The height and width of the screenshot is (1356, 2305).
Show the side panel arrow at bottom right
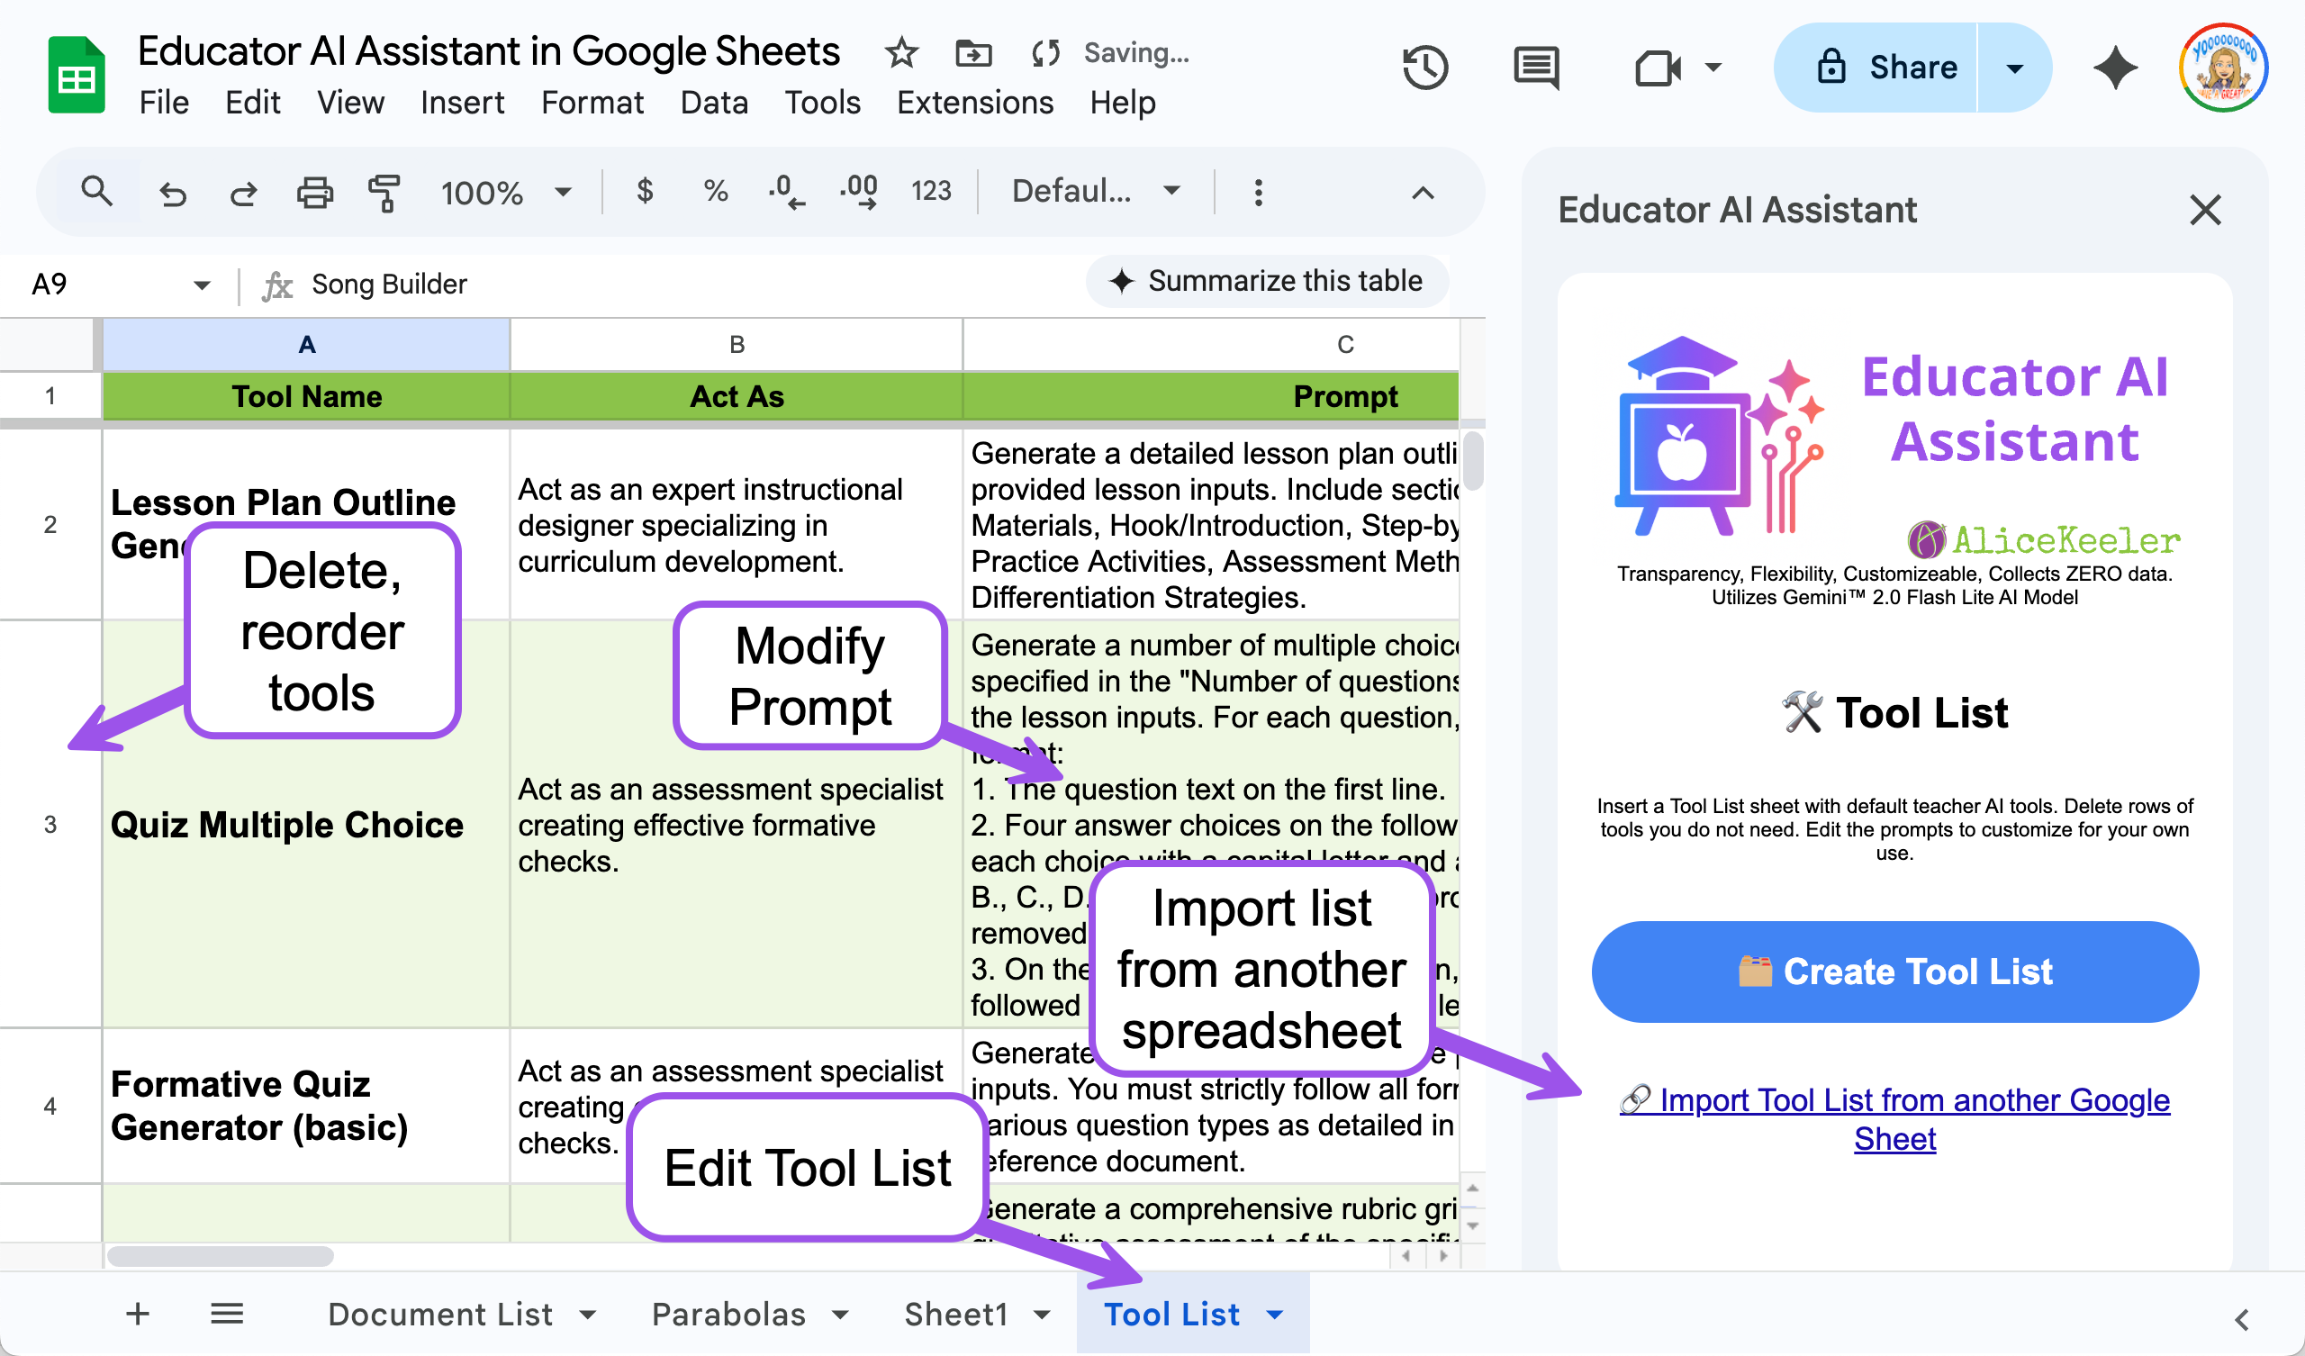[x=2241, y=1319]
